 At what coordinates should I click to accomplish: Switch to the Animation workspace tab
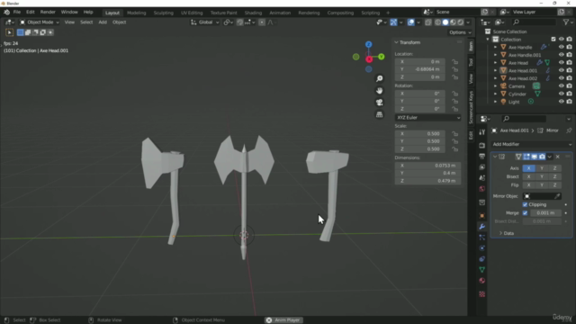[x=280, y=13]
